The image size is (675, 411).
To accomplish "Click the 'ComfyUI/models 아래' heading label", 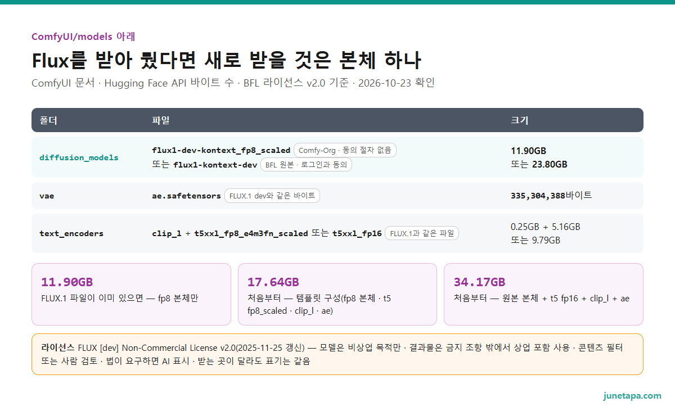I will click(83, 37).
